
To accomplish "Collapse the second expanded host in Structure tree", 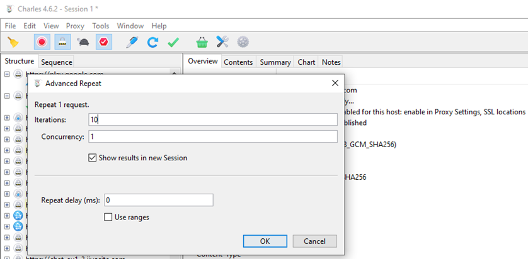I will [7, 96].
